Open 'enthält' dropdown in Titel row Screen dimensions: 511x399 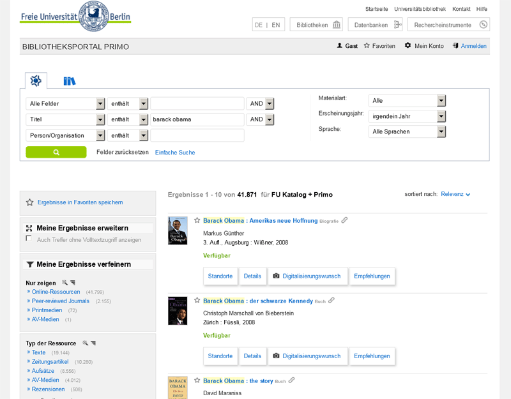(128, 119)
